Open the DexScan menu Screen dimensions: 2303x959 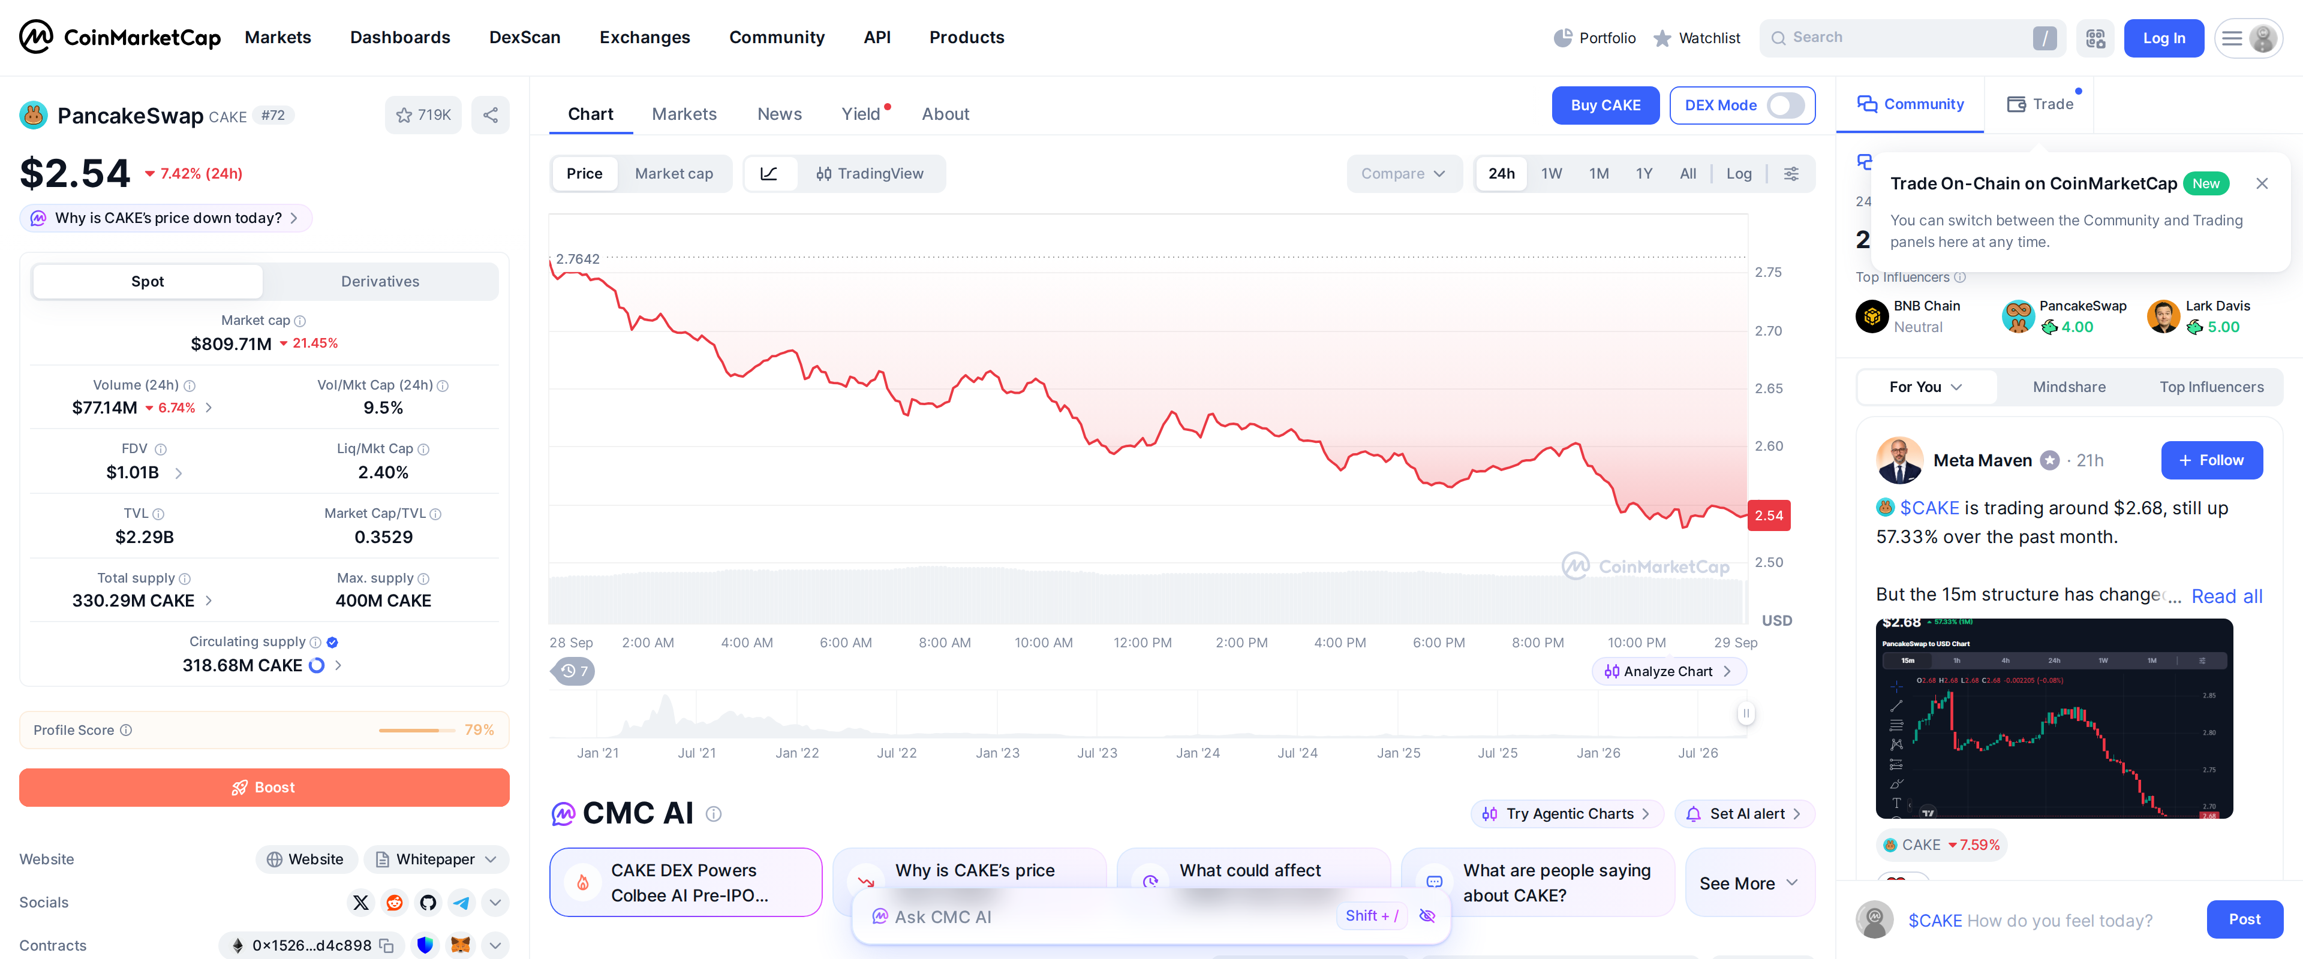click(x=525, y=38)
